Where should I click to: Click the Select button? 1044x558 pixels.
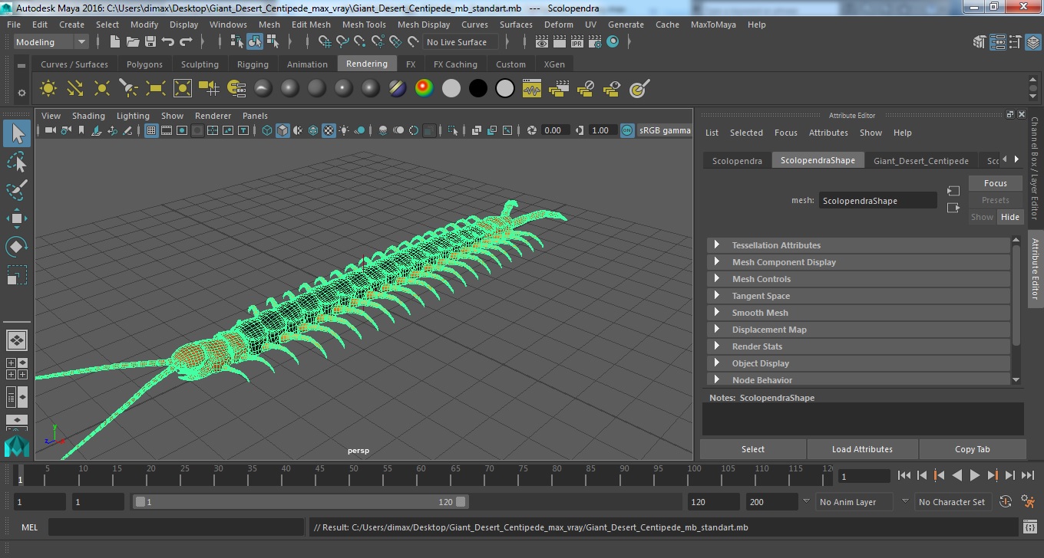[x=753, y=449]
